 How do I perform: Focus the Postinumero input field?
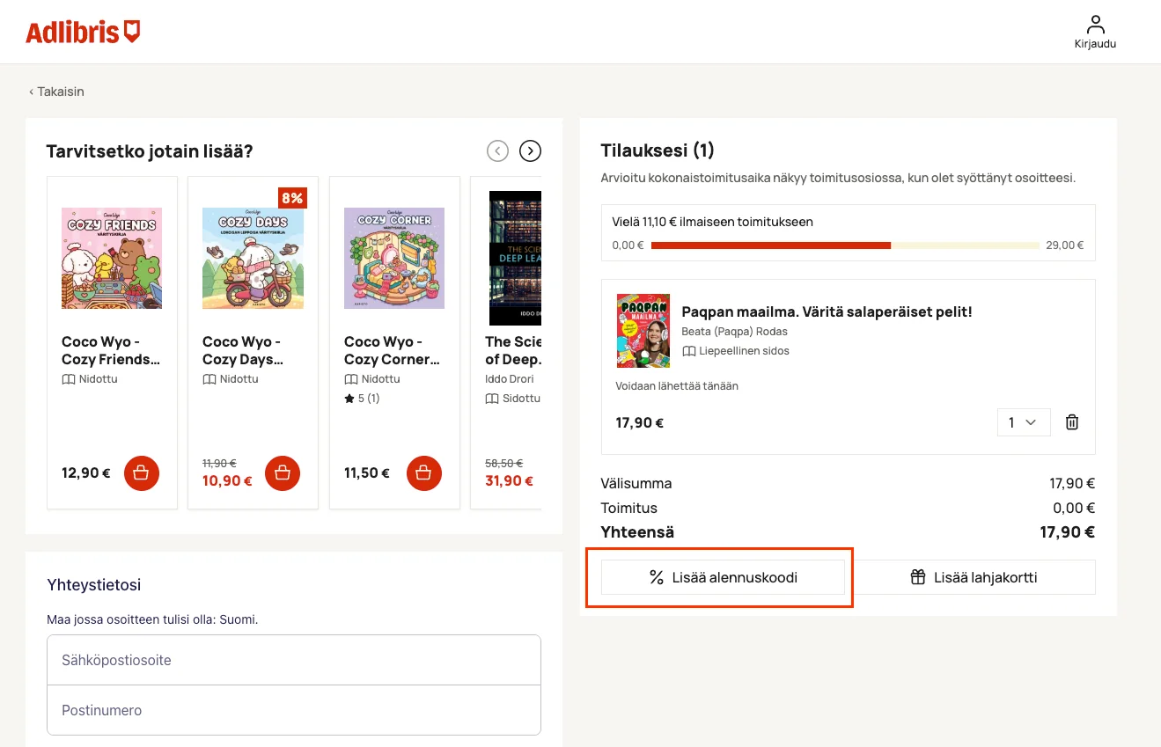pos(294,710)
